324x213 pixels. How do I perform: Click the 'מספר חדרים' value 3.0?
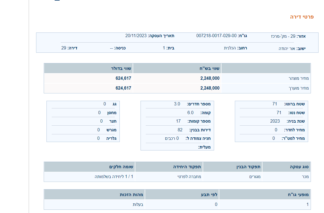pos(177,104)
